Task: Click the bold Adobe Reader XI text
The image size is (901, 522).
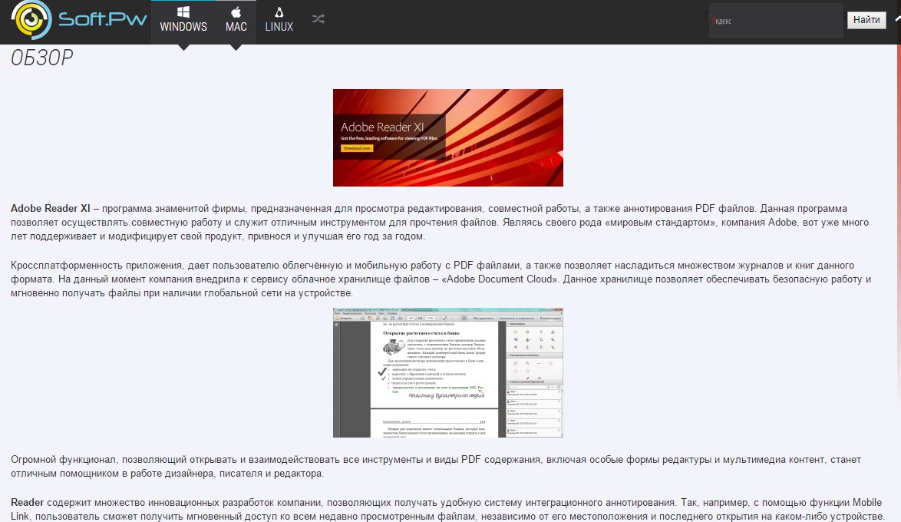Action: pos(51,208)
